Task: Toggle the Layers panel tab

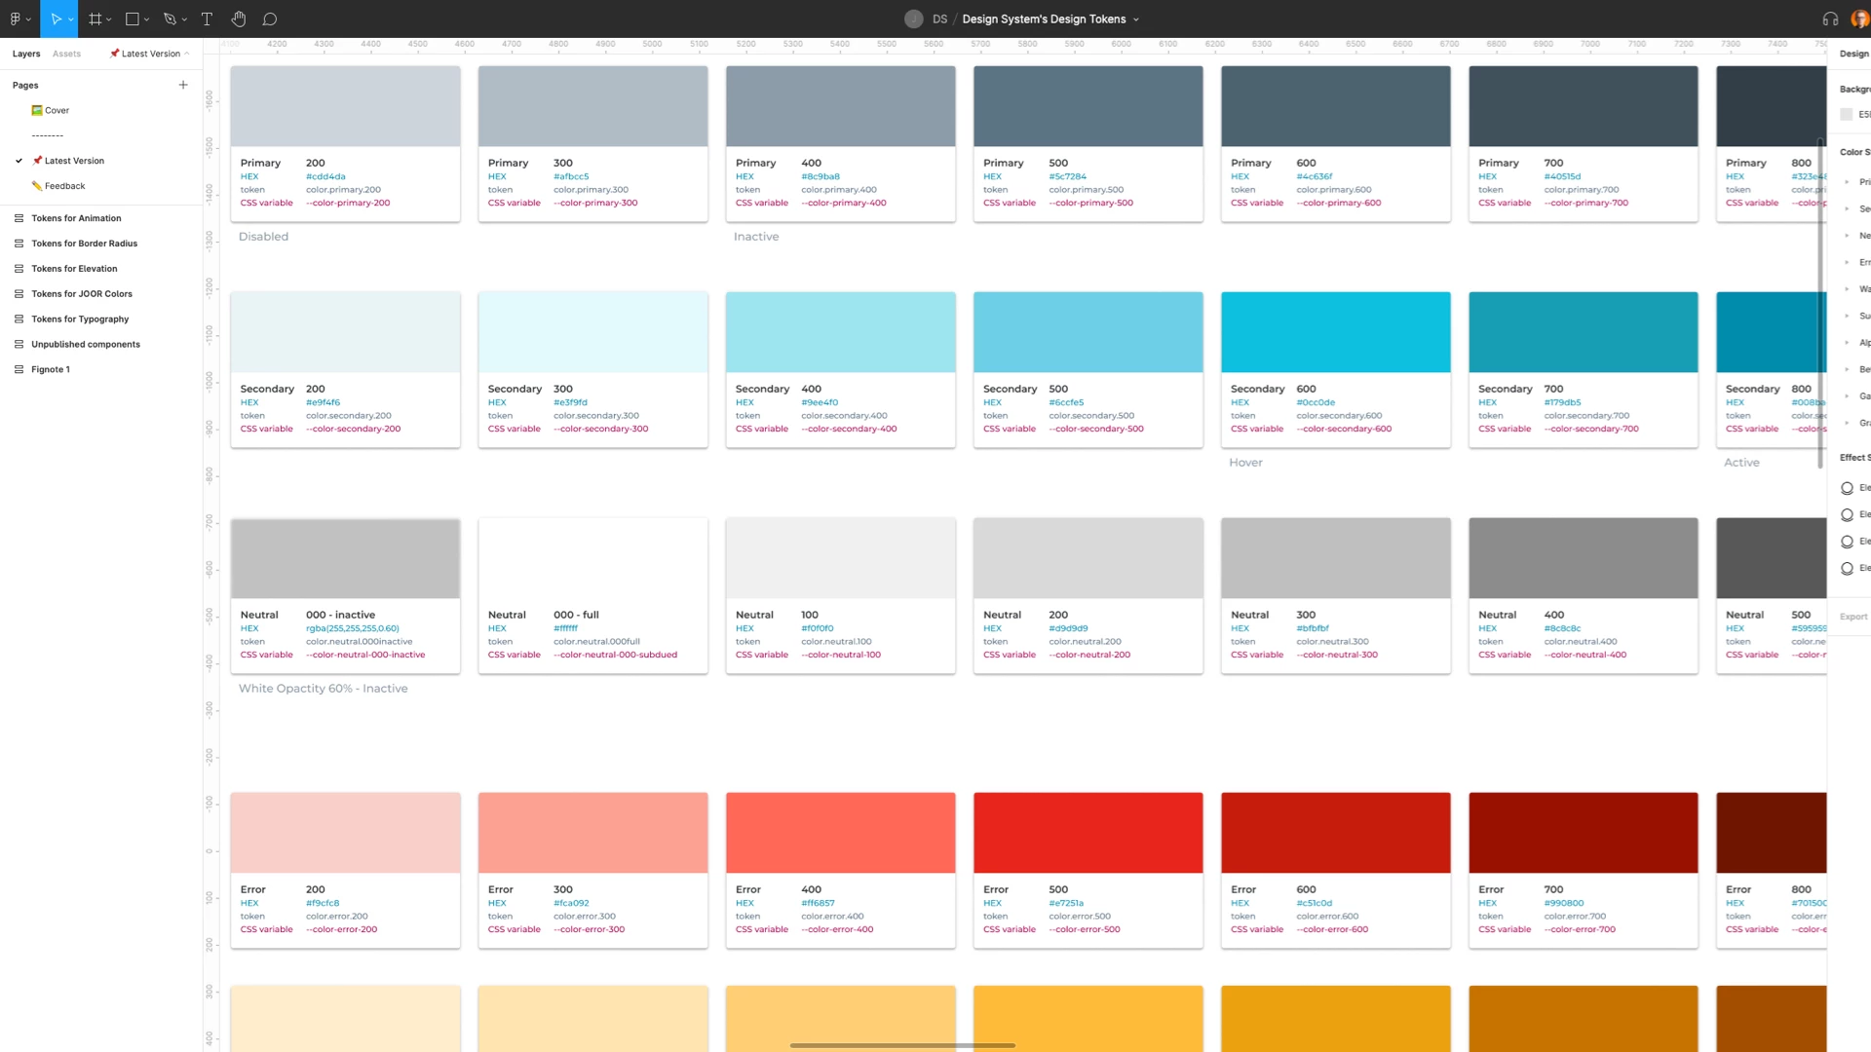Action: [23, 53]
